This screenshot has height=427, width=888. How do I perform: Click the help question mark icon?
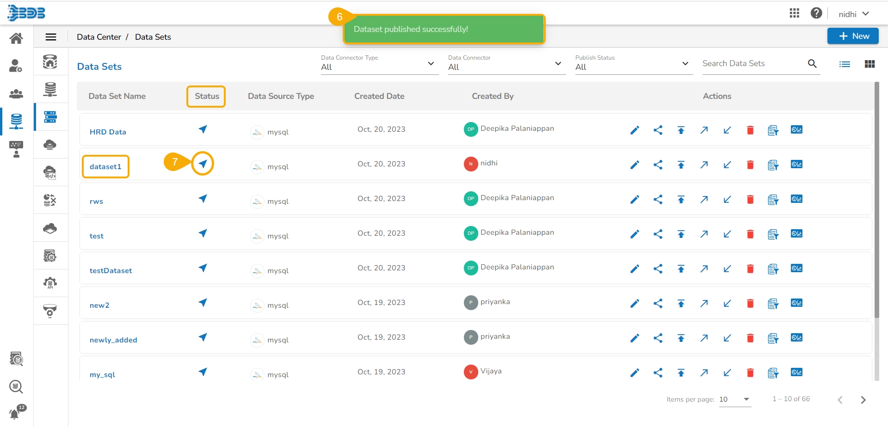click(816, 13)
